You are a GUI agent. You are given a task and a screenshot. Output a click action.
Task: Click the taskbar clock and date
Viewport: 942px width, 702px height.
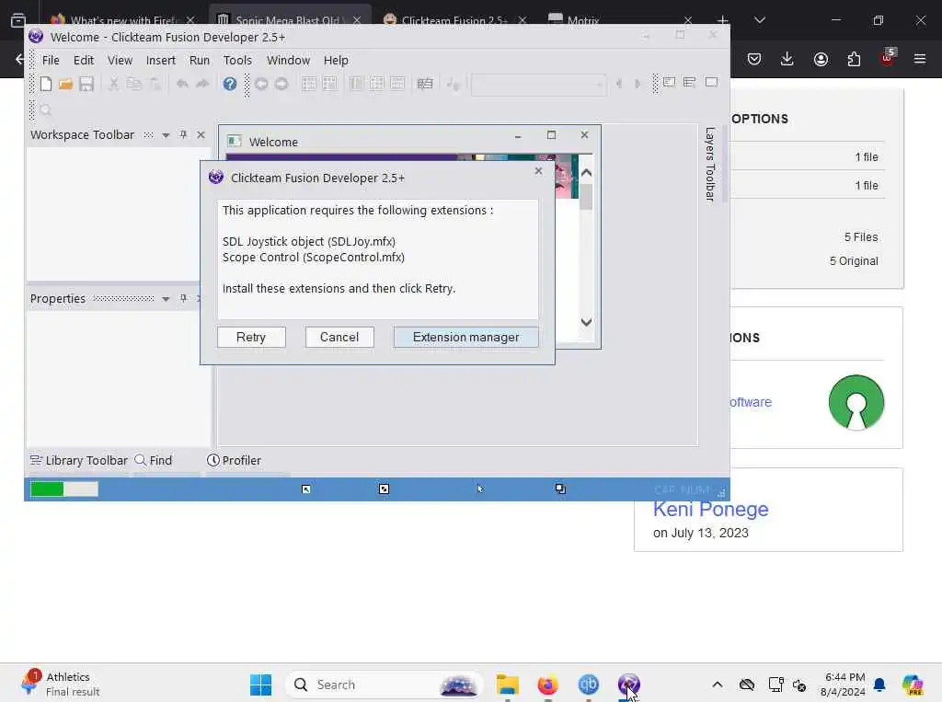pyautogui.click(x=843, y=685)
